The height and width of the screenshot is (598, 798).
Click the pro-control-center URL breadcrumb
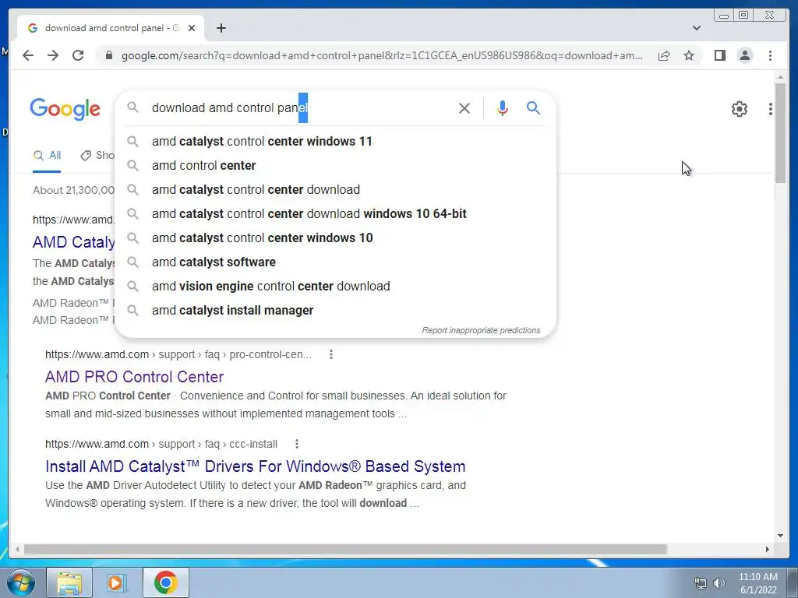[178, 354]
